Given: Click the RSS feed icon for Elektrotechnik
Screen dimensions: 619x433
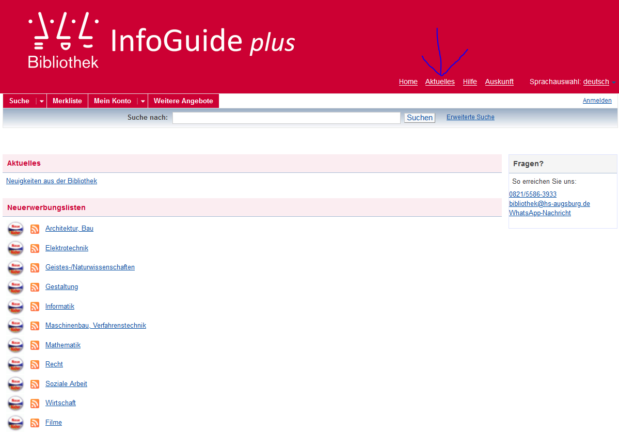Looking at the screenshot, I should click(x=35, y=248).
